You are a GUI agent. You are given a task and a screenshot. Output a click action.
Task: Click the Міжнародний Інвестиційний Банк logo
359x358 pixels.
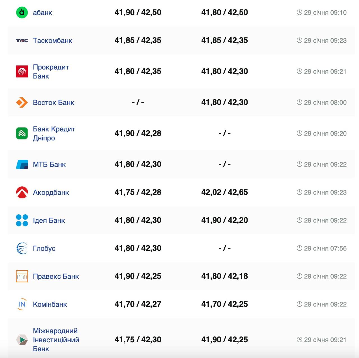coord(22,340)
